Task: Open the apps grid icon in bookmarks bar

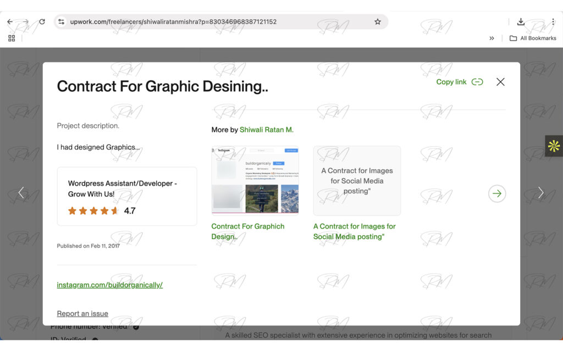Action: coord(12,38)
